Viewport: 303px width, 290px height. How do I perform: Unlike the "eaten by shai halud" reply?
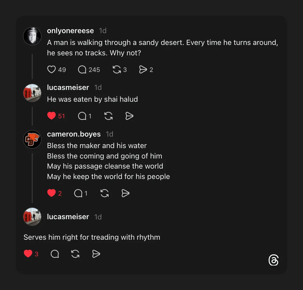click(52, 116)
